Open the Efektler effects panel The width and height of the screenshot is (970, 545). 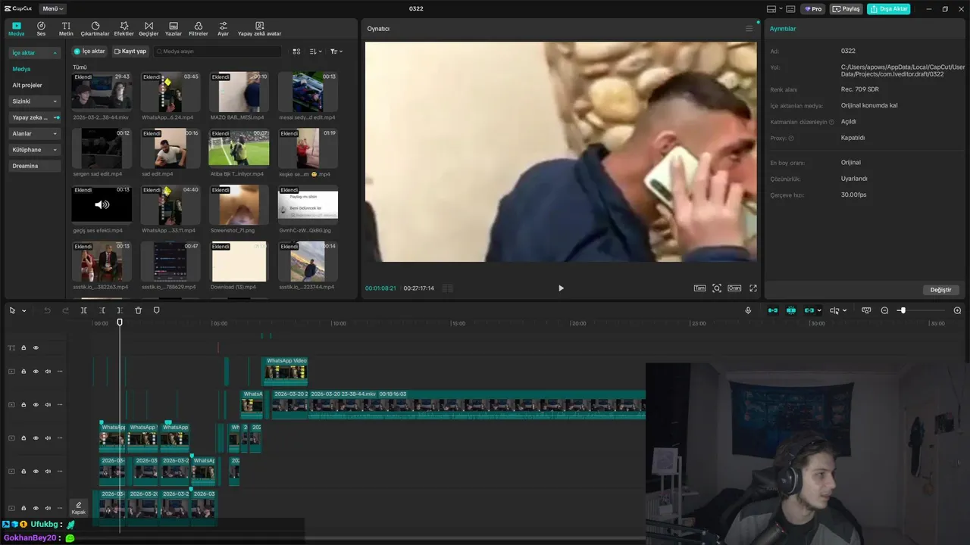124,29
